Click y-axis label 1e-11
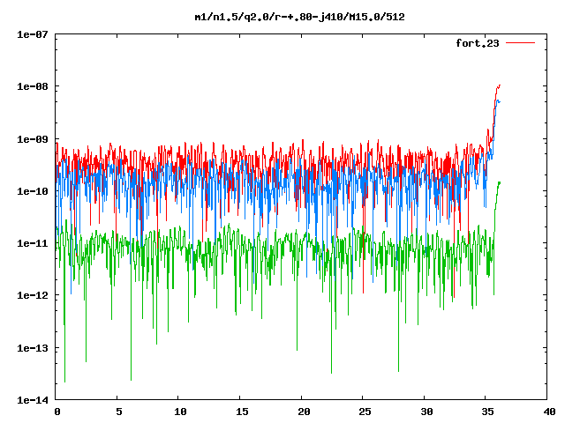Image resolution: width=565 pixels, height=423 pixels. (x=33, y=243)
